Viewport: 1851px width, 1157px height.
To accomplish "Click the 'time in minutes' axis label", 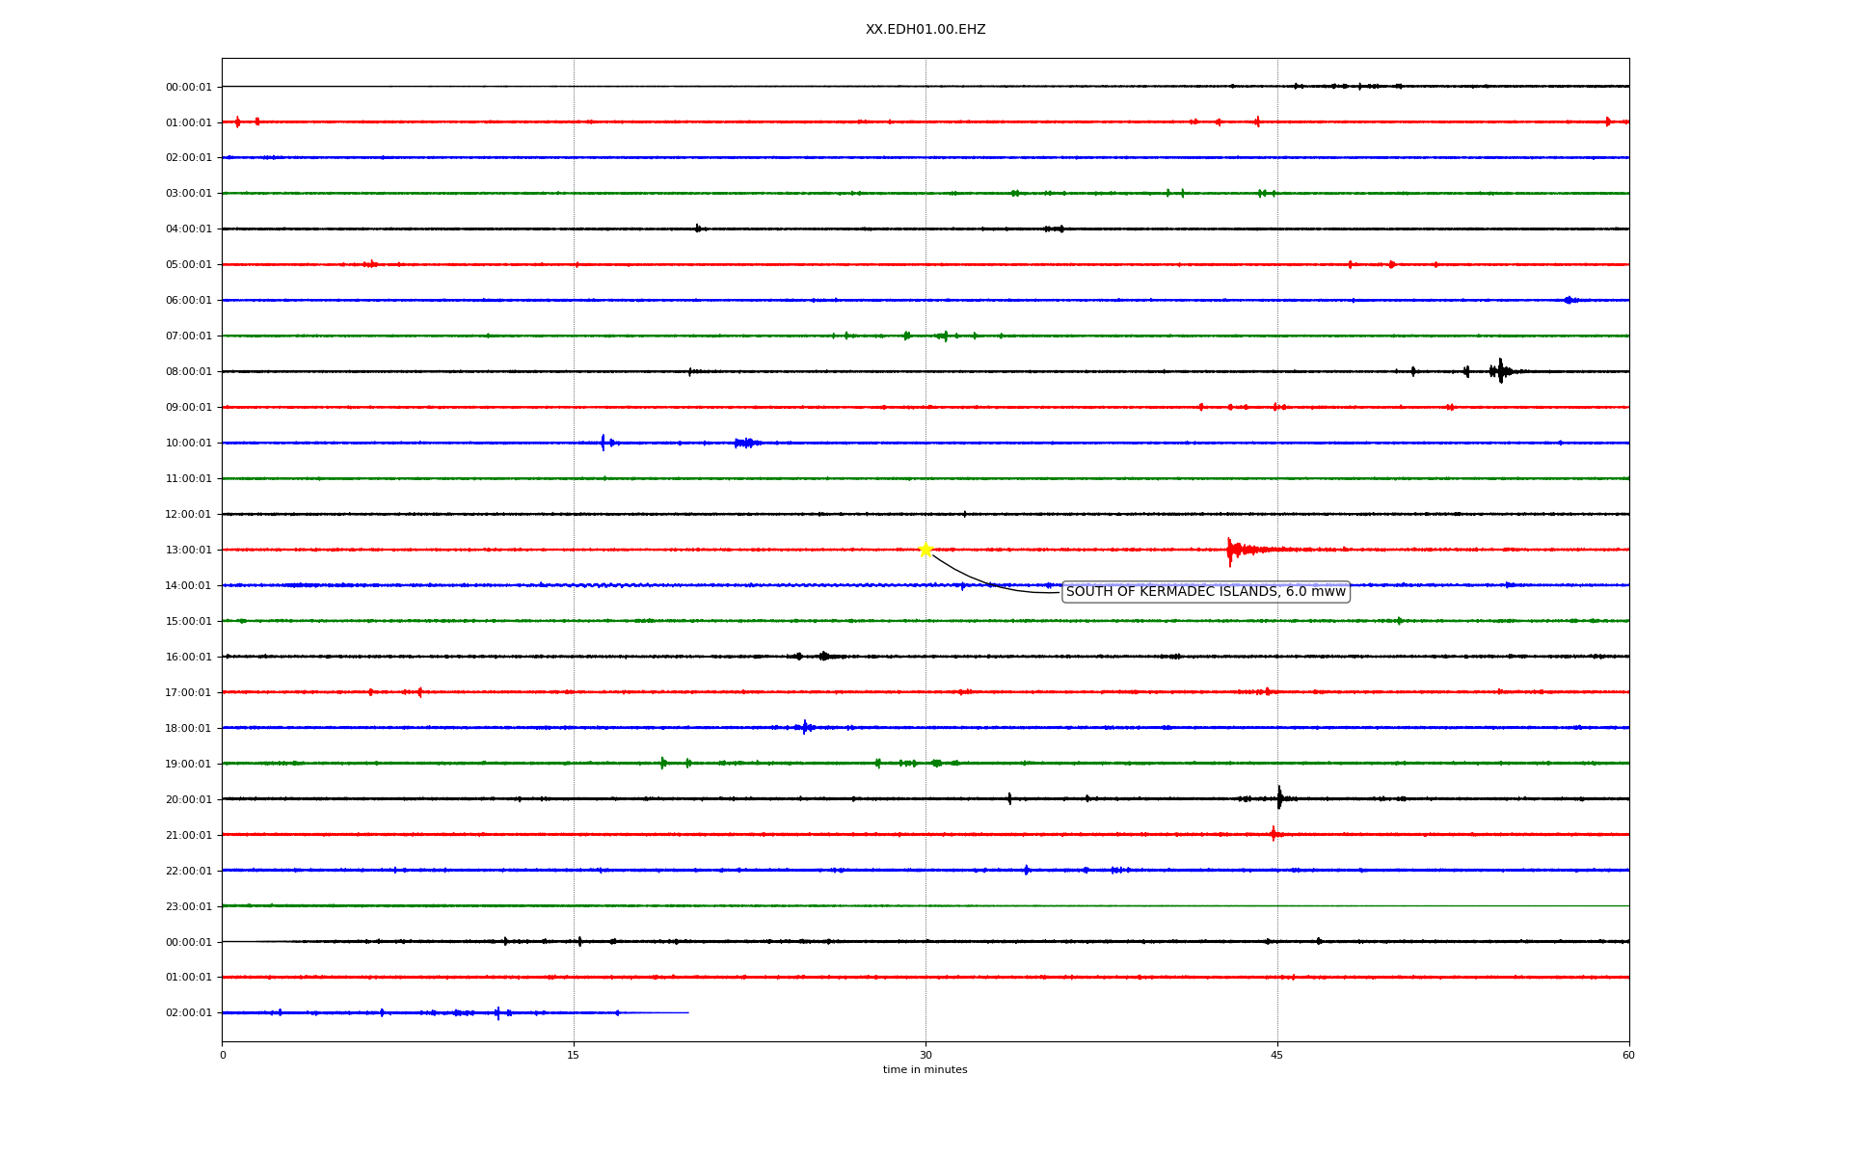I will (925, 1070).
